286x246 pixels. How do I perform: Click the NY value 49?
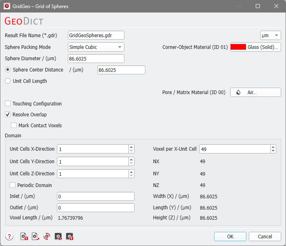point(202,174)
